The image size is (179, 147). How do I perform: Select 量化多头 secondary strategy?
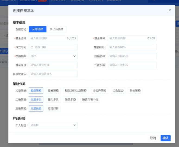coord(53,100)
